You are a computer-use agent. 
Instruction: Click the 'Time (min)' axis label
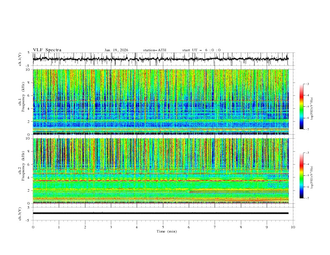click(167, 231)
